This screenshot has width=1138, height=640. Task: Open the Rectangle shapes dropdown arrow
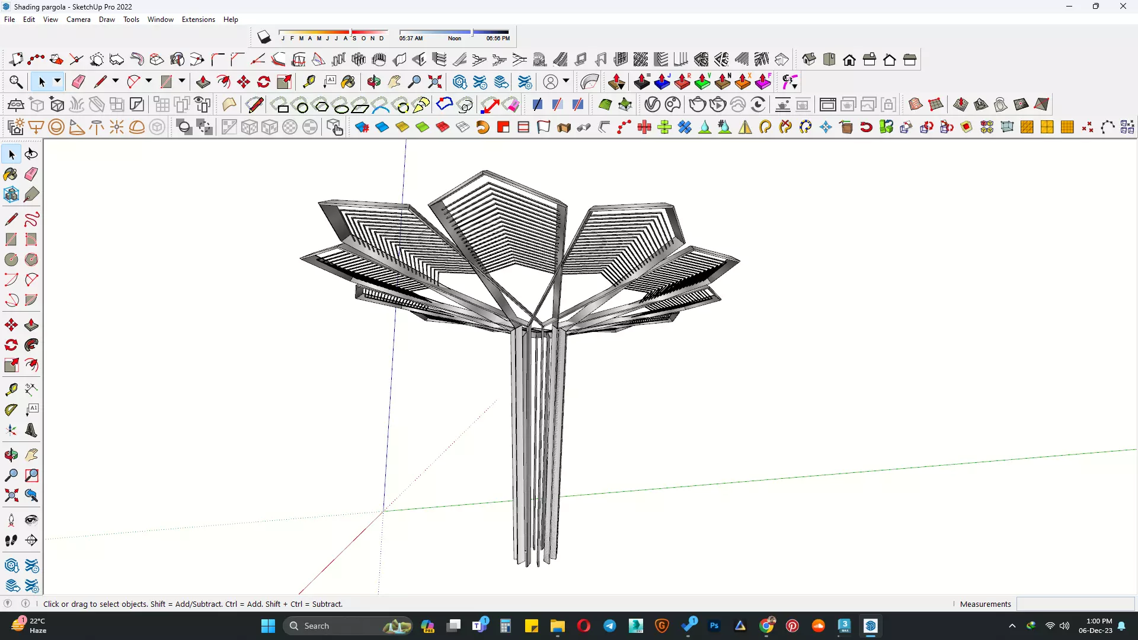click(181, 81)
